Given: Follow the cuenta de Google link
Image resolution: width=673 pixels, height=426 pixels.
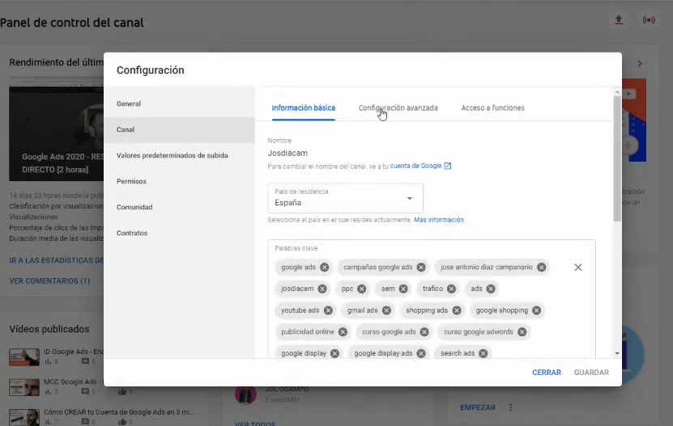Looking at the screenshot, I should 416,166.
